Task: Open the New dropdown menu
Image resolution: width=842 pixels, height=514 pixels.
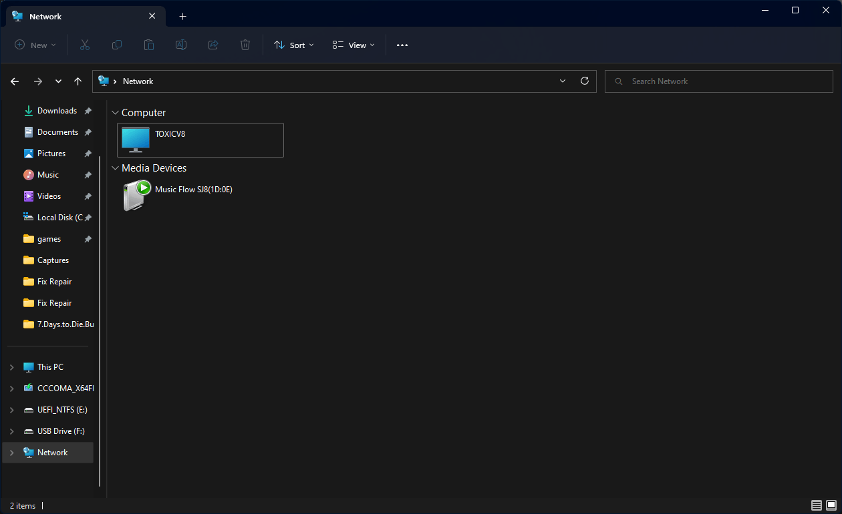Action: click(35, 45)
